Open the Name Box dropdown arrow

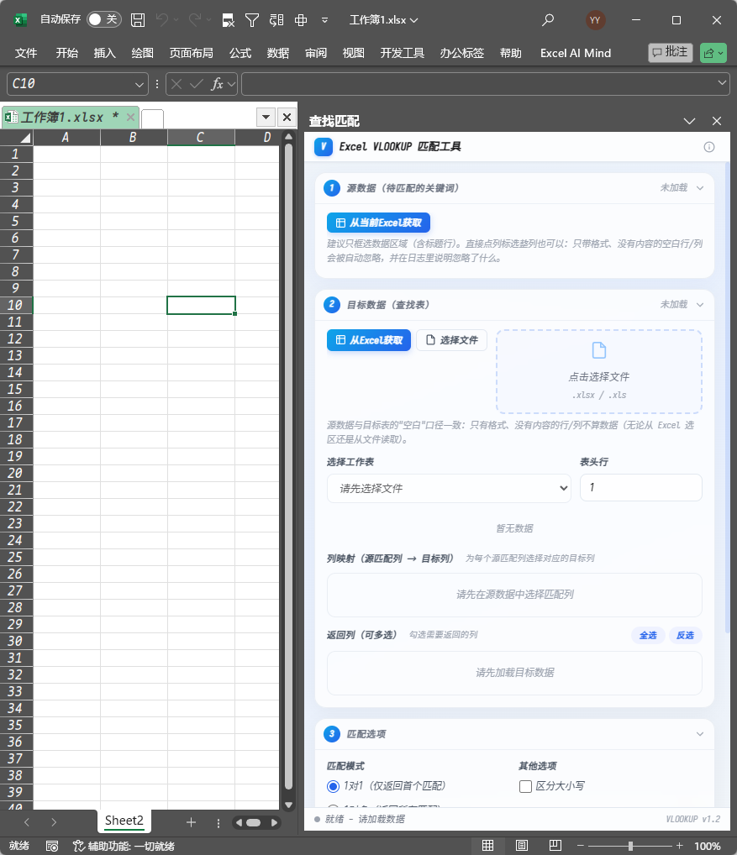click(140, 85)
